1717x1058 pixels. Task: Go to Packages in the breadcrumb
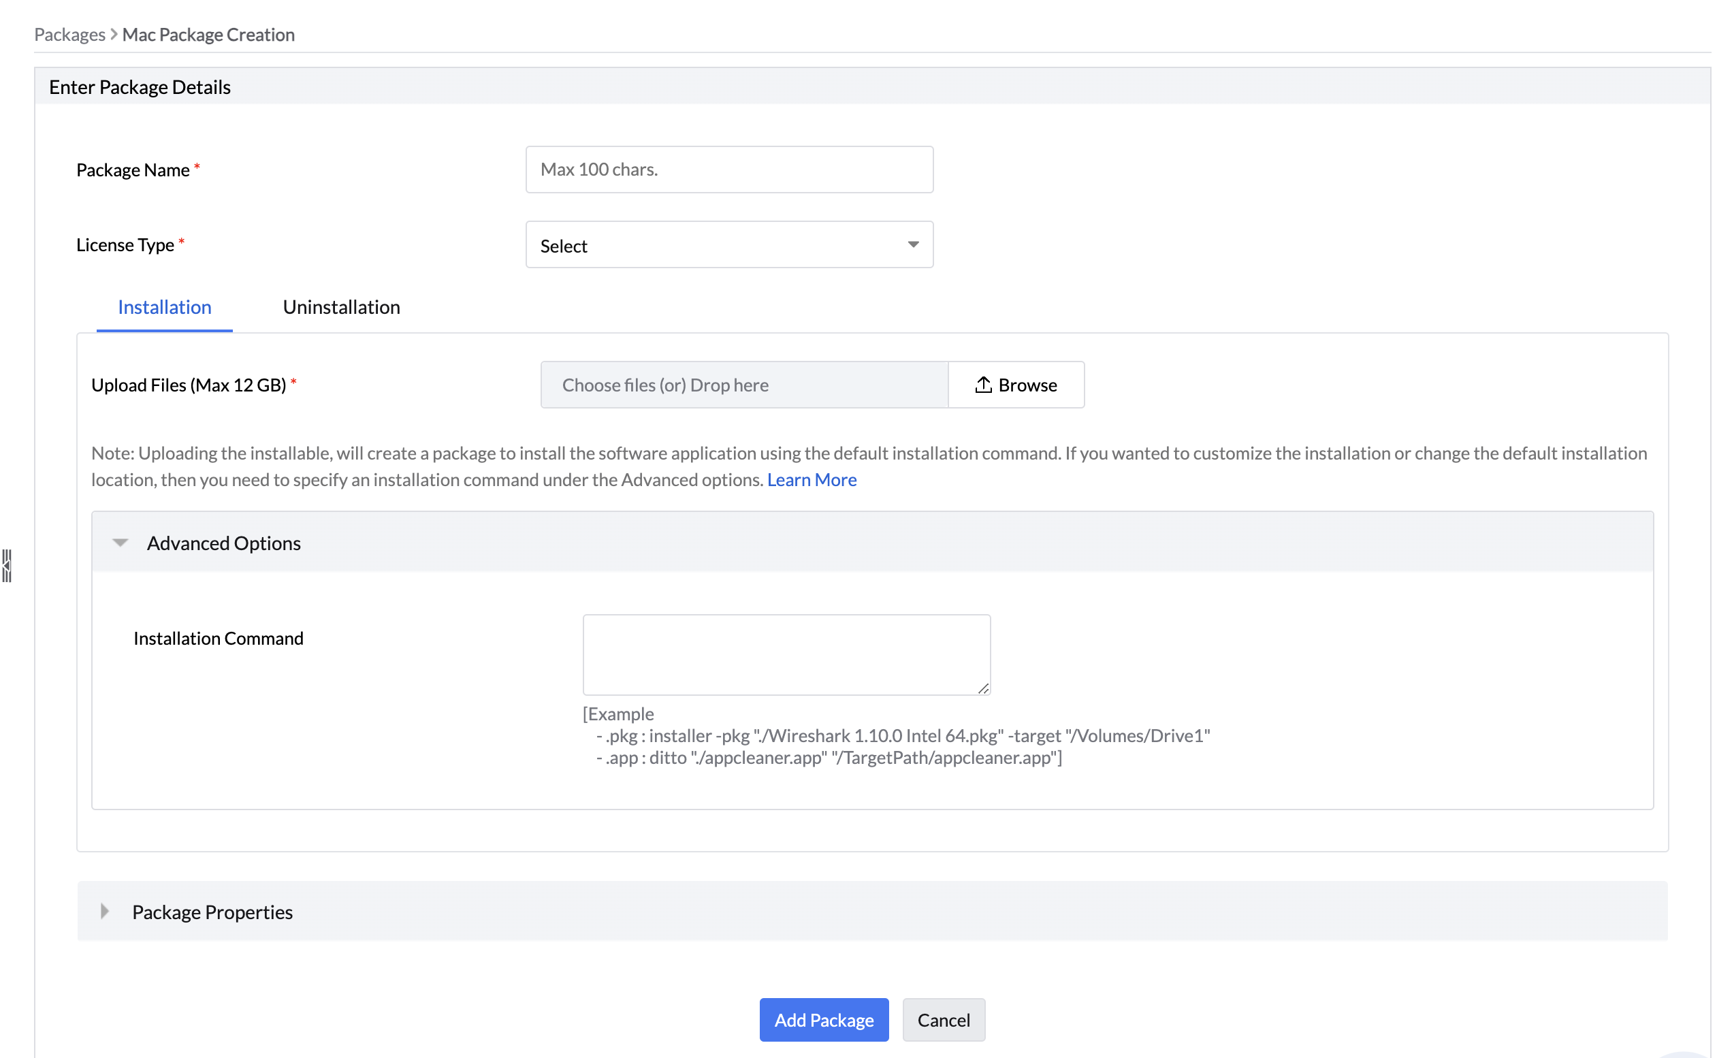pos(69,34)
